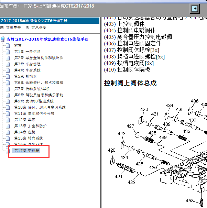Click the text (403) 上控制阀体
Image resolution: width=207 pixels, height=208 pixels.
point(124,24)
